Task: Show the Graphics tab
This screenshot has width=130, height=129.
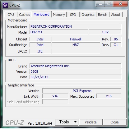Action: pyautogui.click(x=88, y=15)
